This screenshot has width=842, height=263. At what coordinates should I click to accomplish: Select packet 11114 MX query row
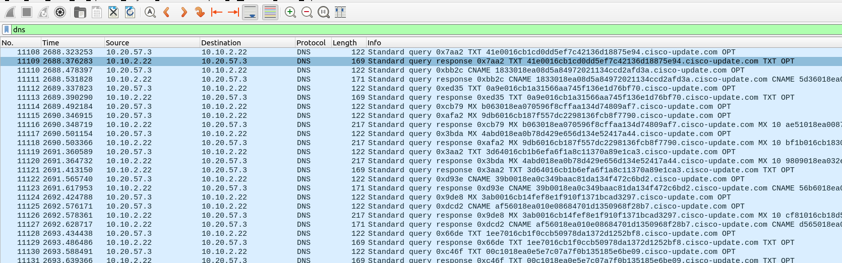point(421,106)
